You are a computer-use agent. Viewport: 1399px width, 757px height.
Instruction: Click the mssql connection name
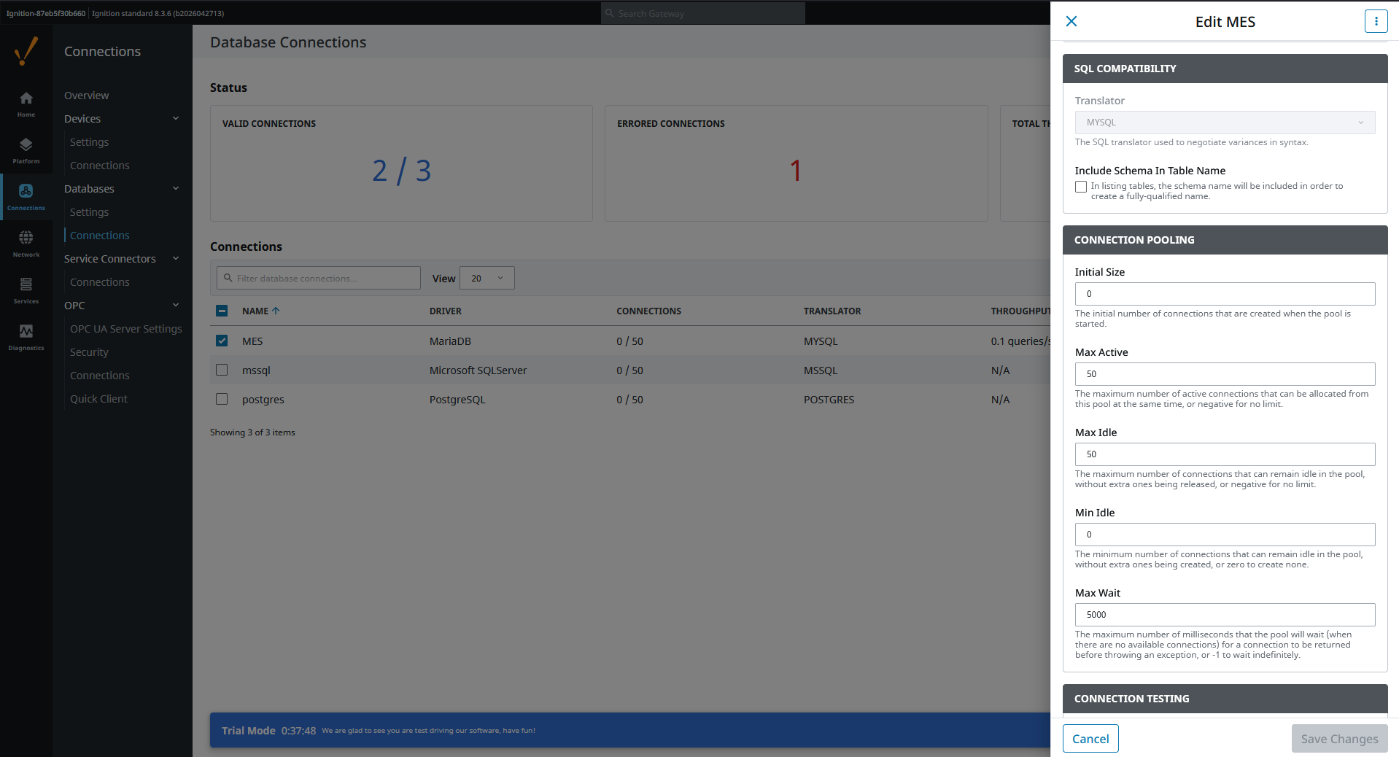click(256, 370)
